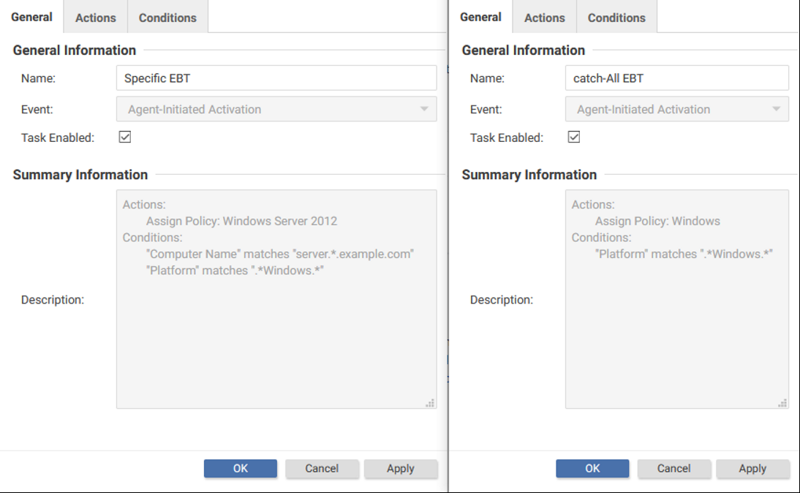
Task: Disable the Task Enabled checkbox for catch-All EBT
Action: click(x=573, y=136)
